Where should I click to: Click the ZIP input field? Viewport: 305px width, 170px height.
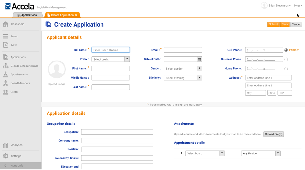pos(285,93)
